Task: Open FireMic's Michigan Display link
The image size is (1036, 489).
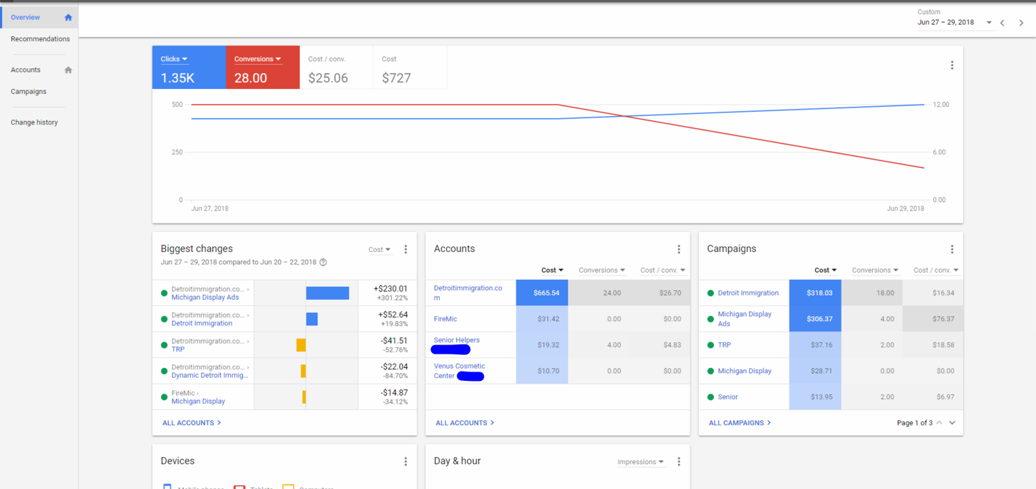Action: pos(198,401)
